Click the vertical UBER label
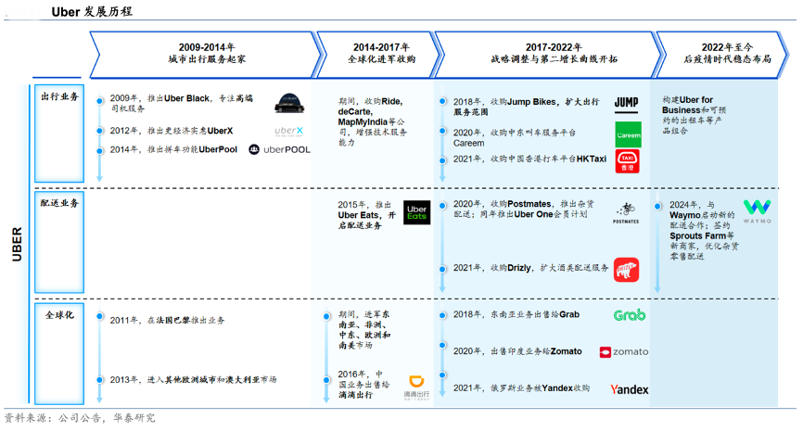803x432 pixels. tap(17, 245)
